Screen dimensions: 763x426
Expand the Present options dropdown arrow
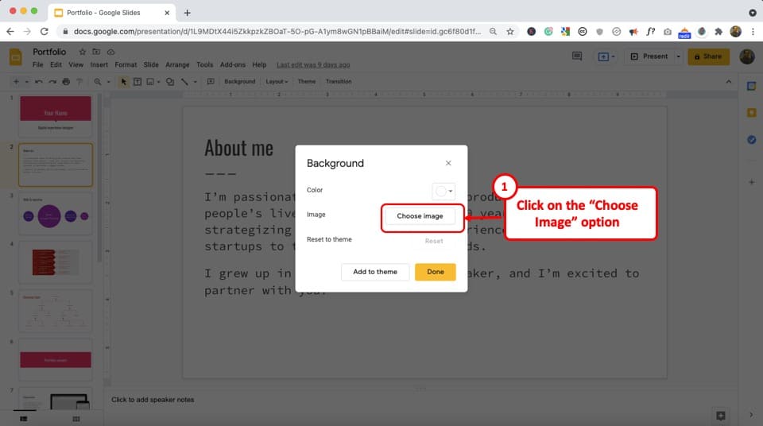678,56
